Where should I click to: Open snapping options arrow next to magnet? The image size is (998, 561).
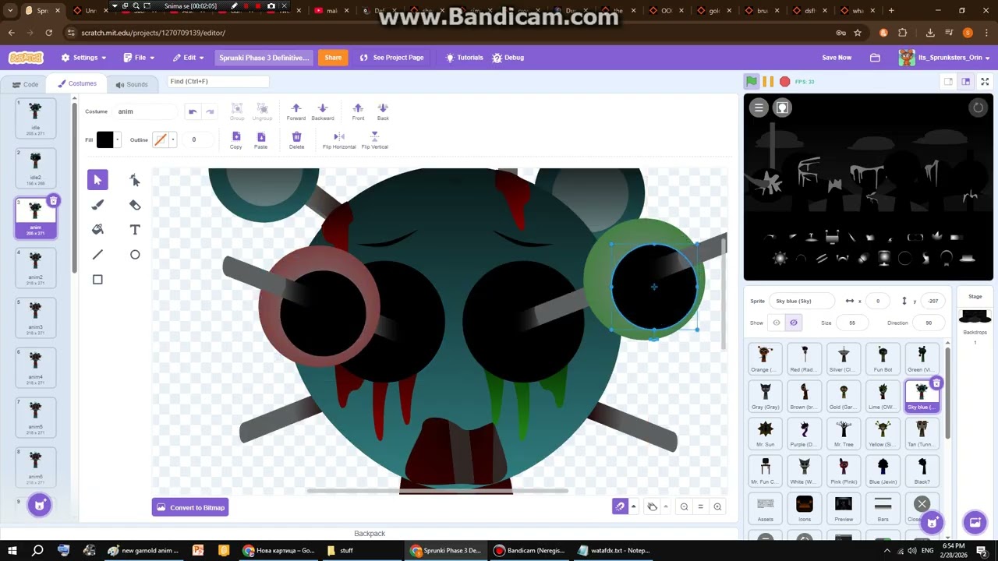(x=633, y=507)
